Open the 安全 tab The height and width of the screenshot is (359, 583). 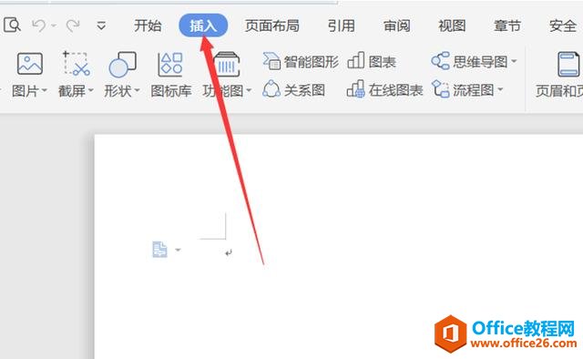tap(563, 26)
